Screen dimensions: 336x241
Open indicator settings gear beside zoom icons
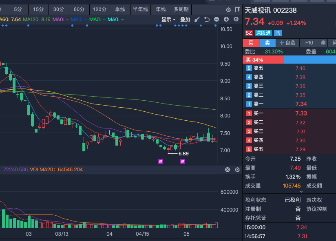click(x=236, y=19)
